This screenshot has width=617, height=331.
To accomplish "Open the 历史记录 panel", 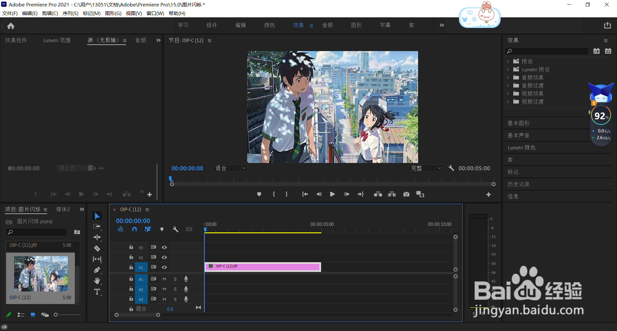I will point(518,184).
